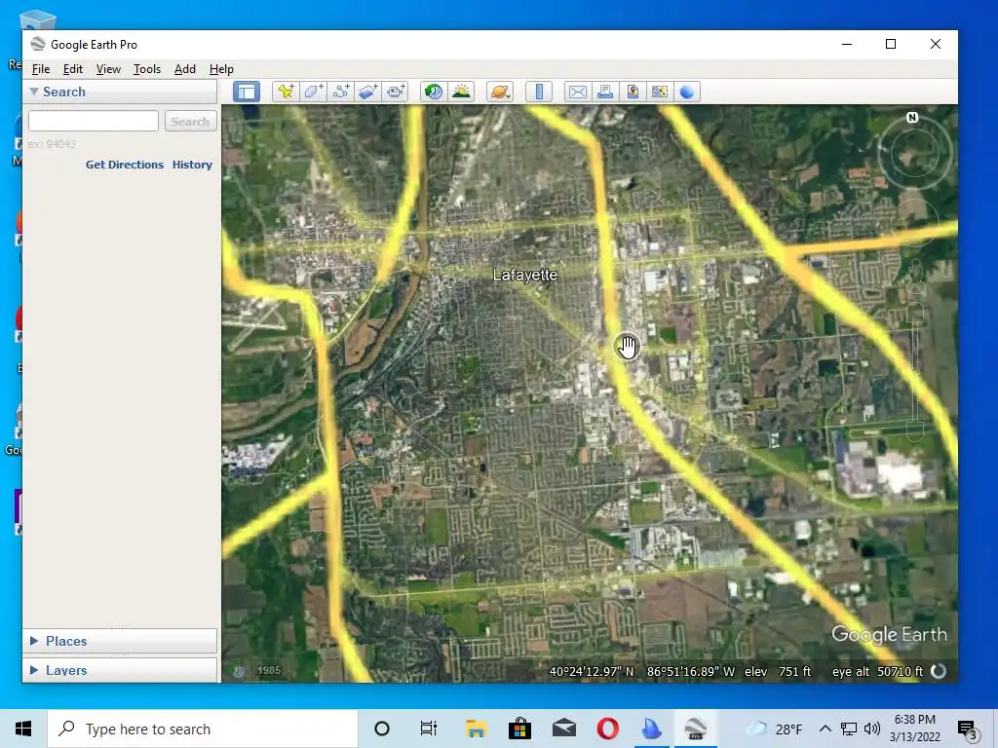
Task: Open the View menu
Action: pyautogui.click(x=108, y=69)
